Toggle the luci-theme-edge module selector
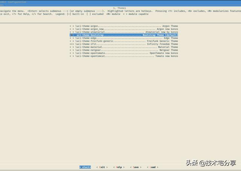241x171 pixels. pyautogui.click(x=72, y=38)
